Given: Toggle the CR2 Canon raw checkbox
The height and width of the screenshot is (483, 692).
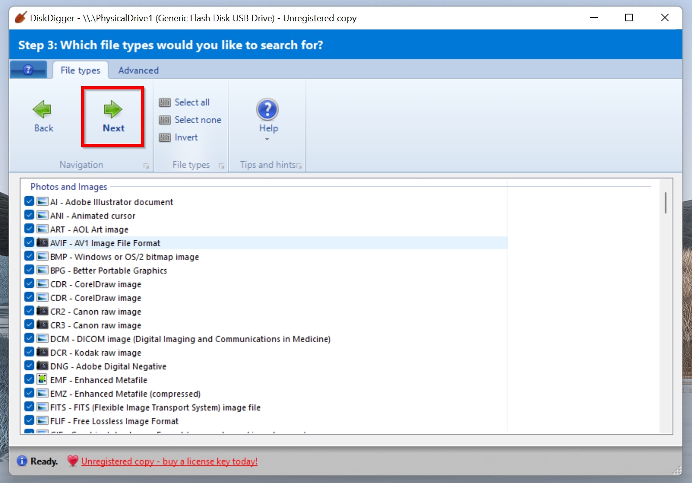Looking at the screenshot, I should point(29,311).
